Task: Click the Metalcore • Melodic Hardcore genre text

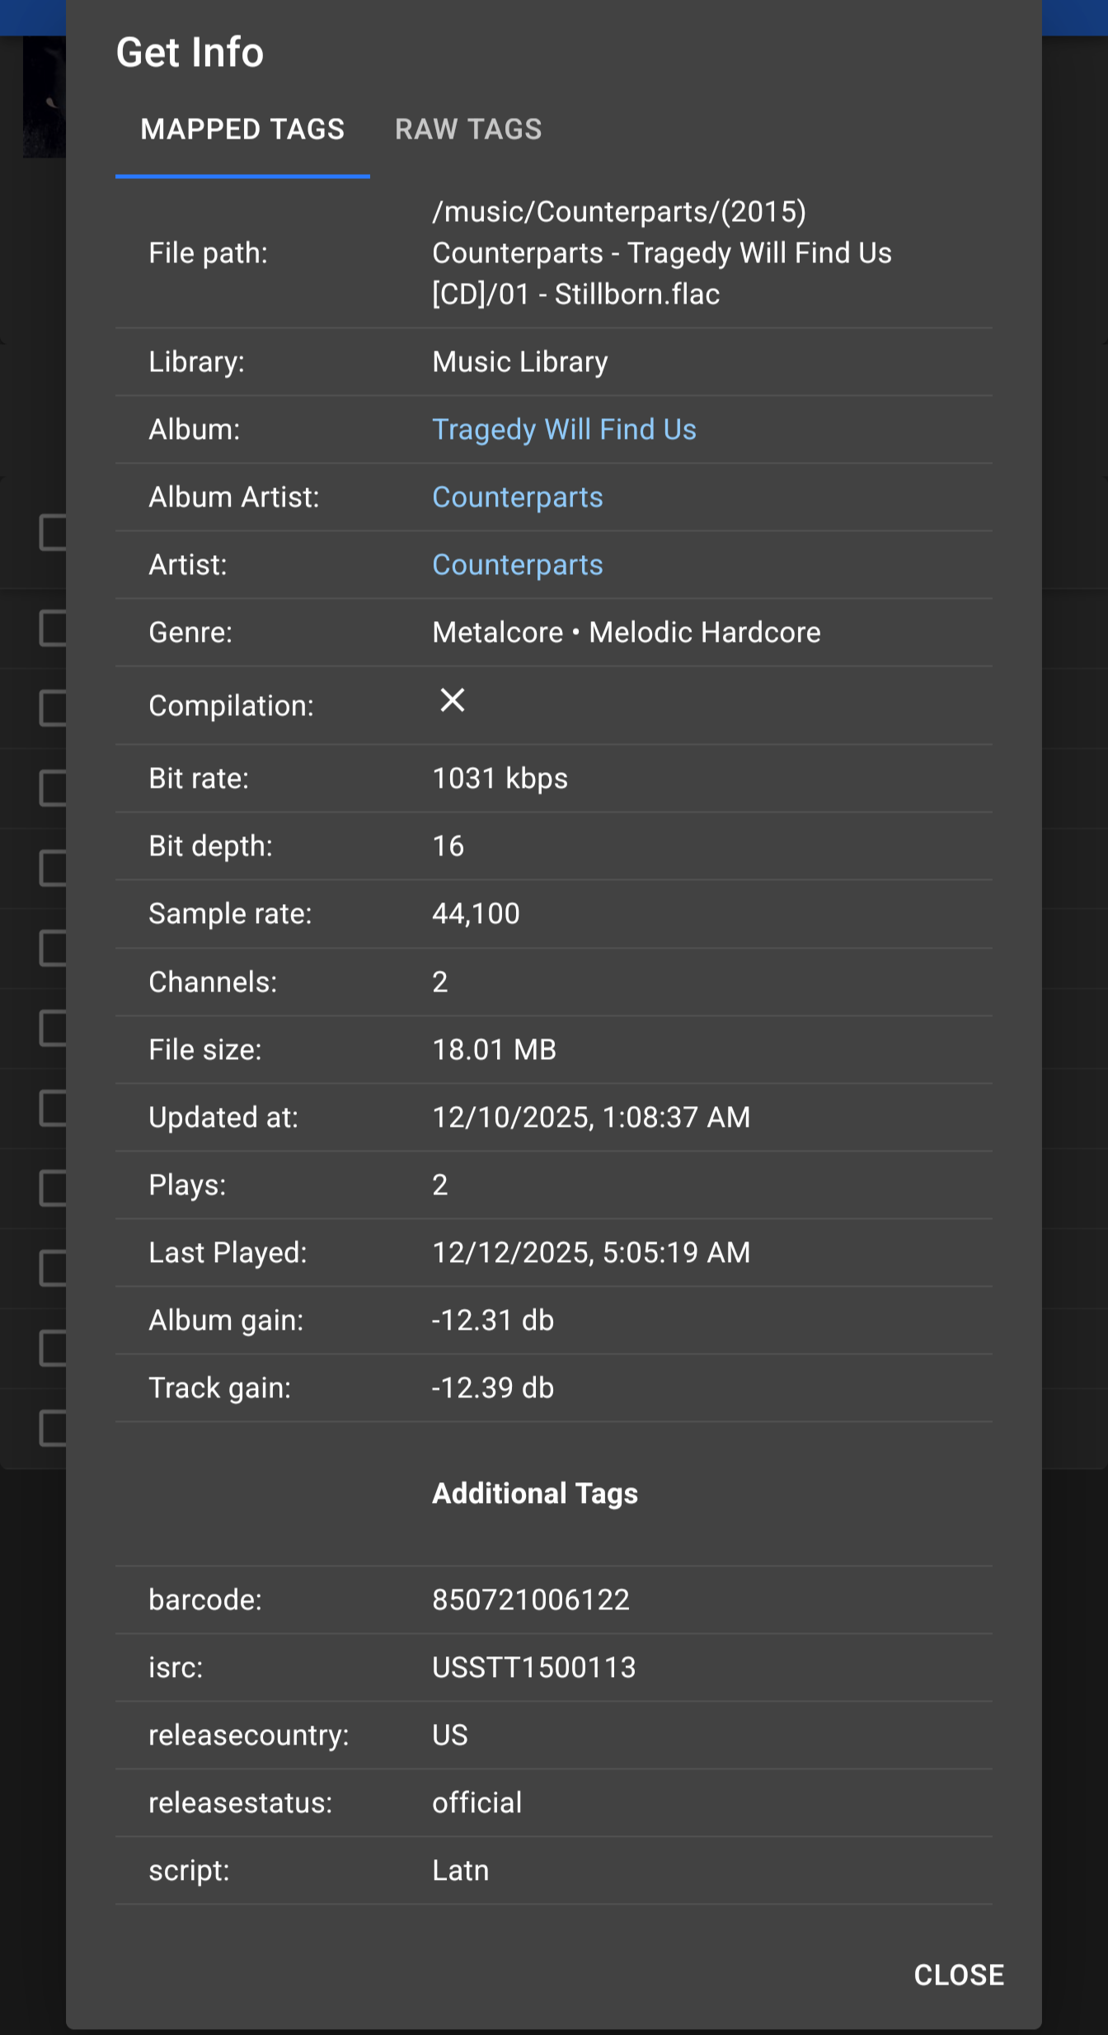Action: pos(626,633)
